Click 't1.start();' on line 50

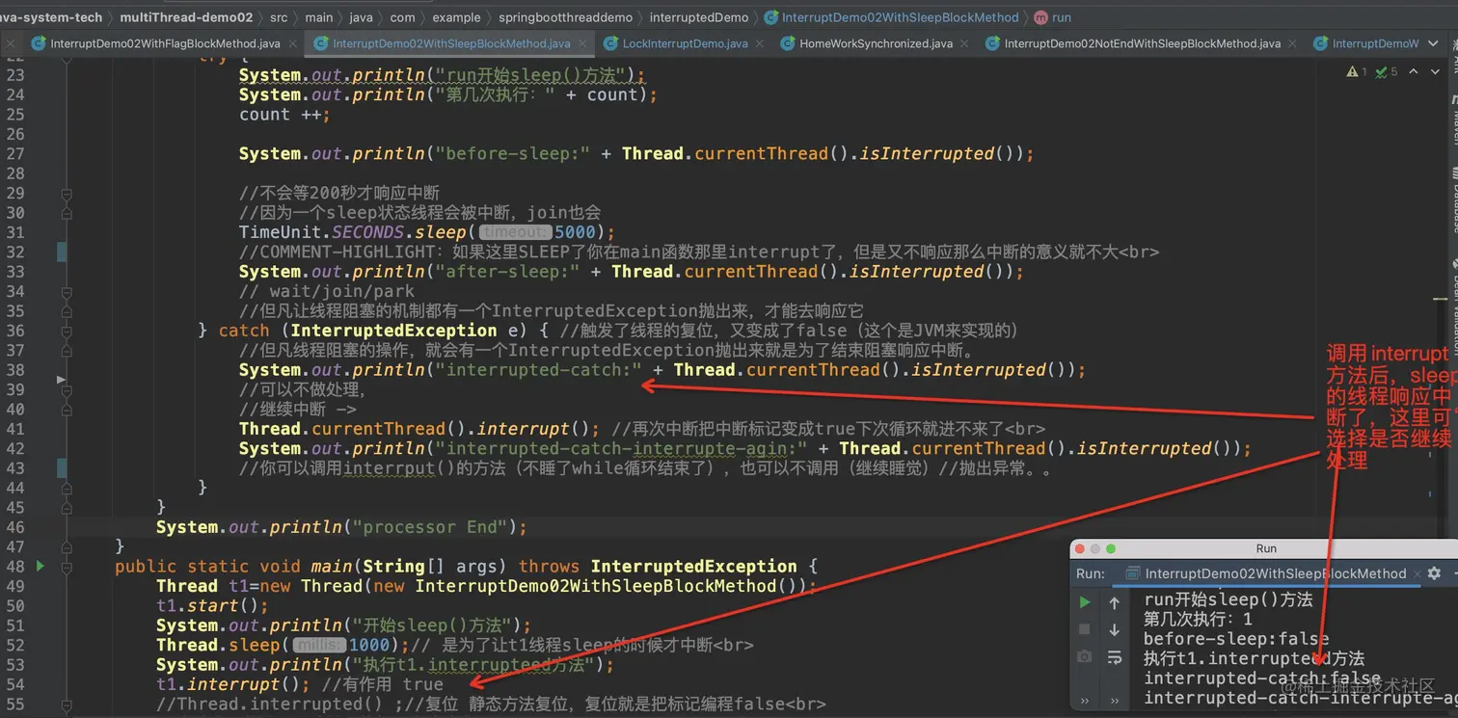click(x=212, y=605)
